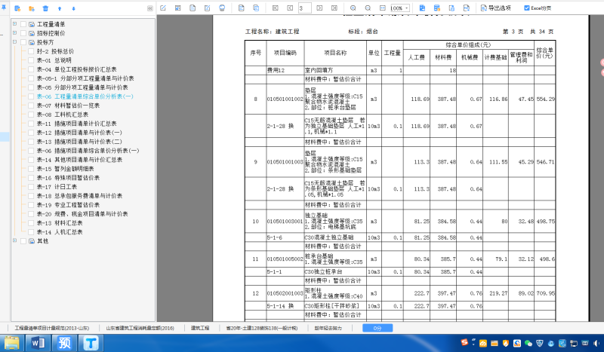Expand the 其他 tree node
Screen dimensions: 604x352
(14, 241)
